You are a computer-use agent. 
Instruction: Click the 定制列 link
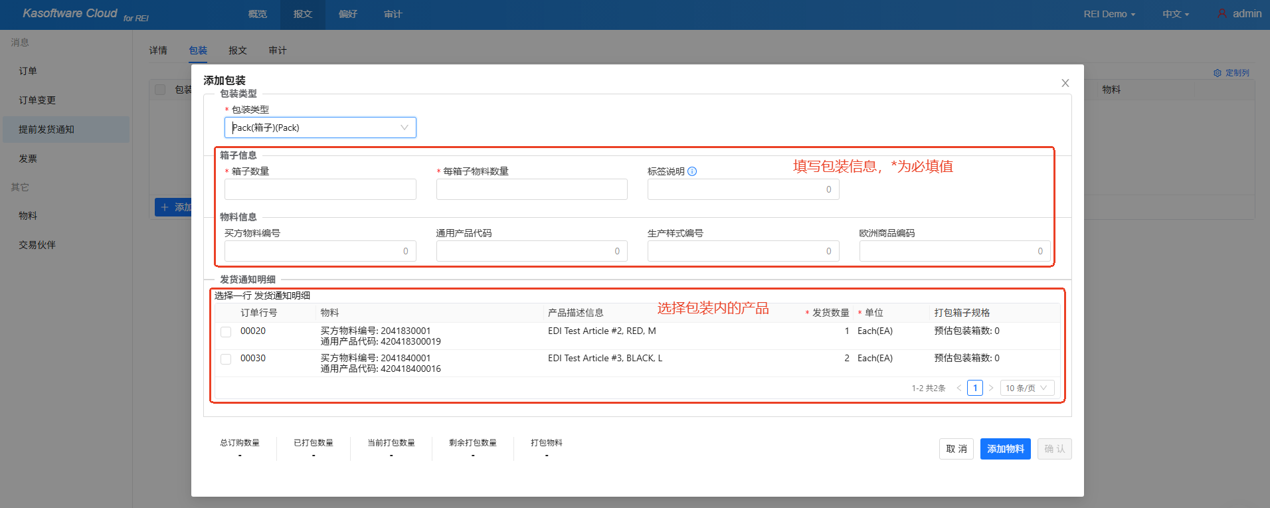pos(1237,73)
